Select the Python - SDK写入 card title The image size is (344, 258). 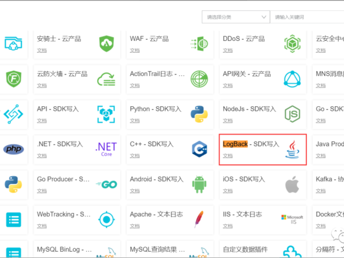tap(155, 109)
